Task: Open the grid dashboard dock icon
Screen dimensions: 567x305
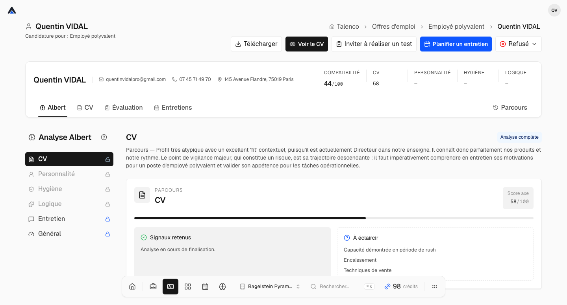Action: pyautogui.click(x=188, y=287)
